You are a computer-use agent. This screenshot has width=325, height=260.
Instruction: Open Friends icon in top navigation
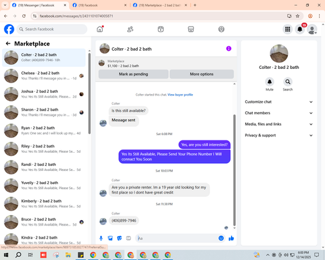130,29
